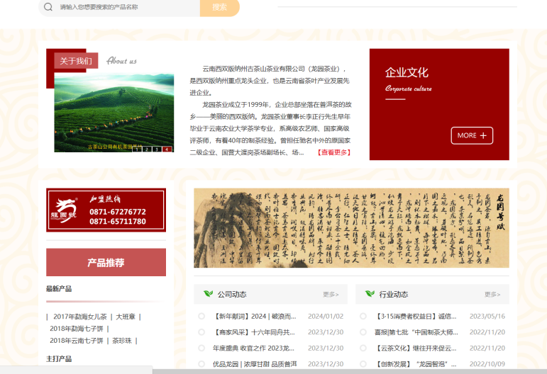The width and height of the screenshot is (547, 374).
Task: Switch to slideshow image 3
Action: tap(157, 149)
